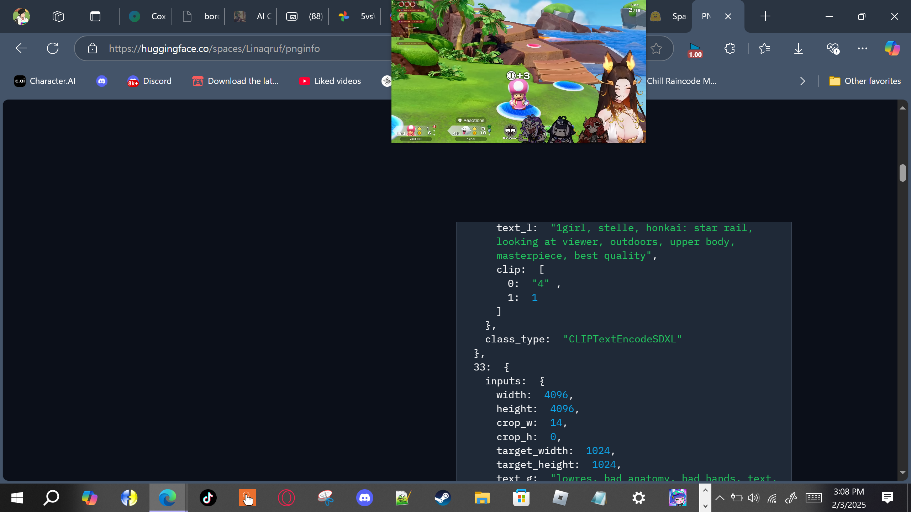Open the 1.00 speed extension icon
Screen dimensions: 911x512
(x=695, y=50)
